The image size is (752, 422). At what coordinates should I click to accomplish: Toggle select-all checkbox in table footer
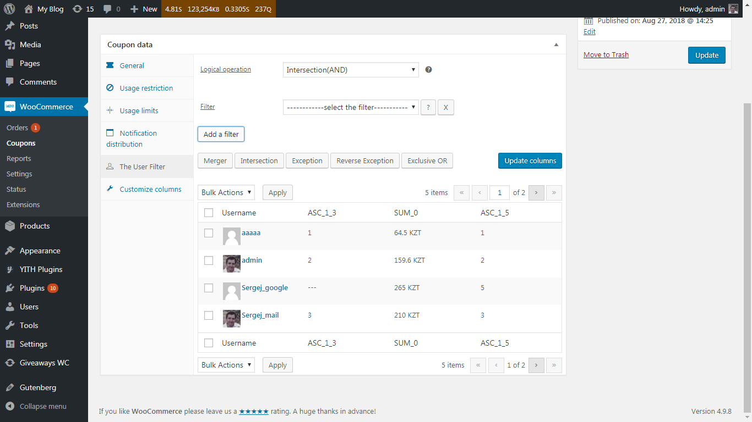[x=209, y=343]
